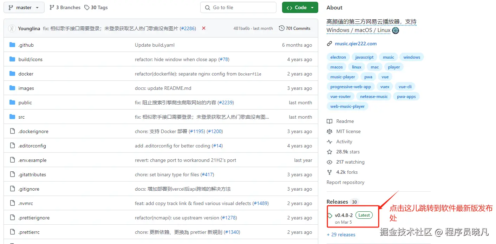Click the .prettierignore file icon
The image size is (496, 244).
point(13,218)
